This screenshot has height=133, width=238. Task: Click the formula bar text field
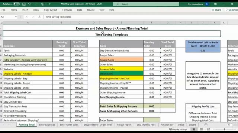pos(141,17)
